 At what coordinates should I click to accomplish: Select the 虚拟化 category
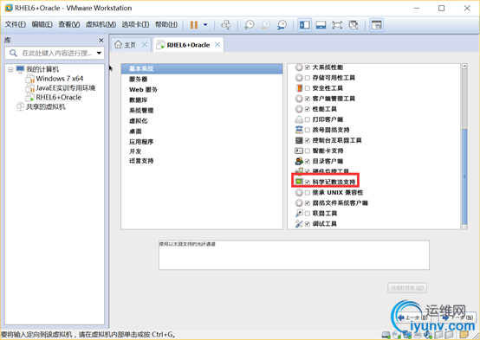pos(139,121)
